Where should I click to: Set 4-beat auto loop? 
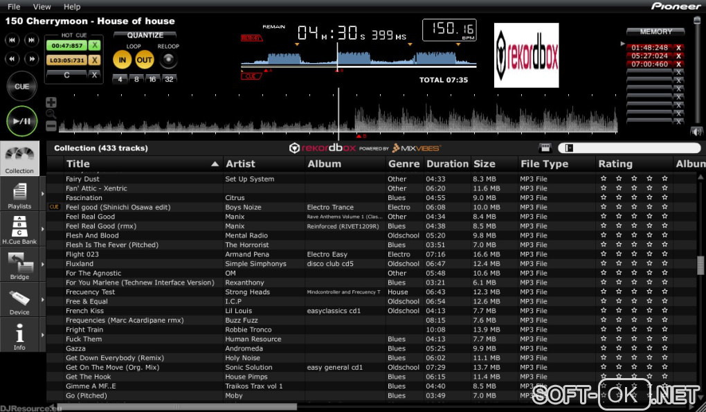click(x=120, y=79)
